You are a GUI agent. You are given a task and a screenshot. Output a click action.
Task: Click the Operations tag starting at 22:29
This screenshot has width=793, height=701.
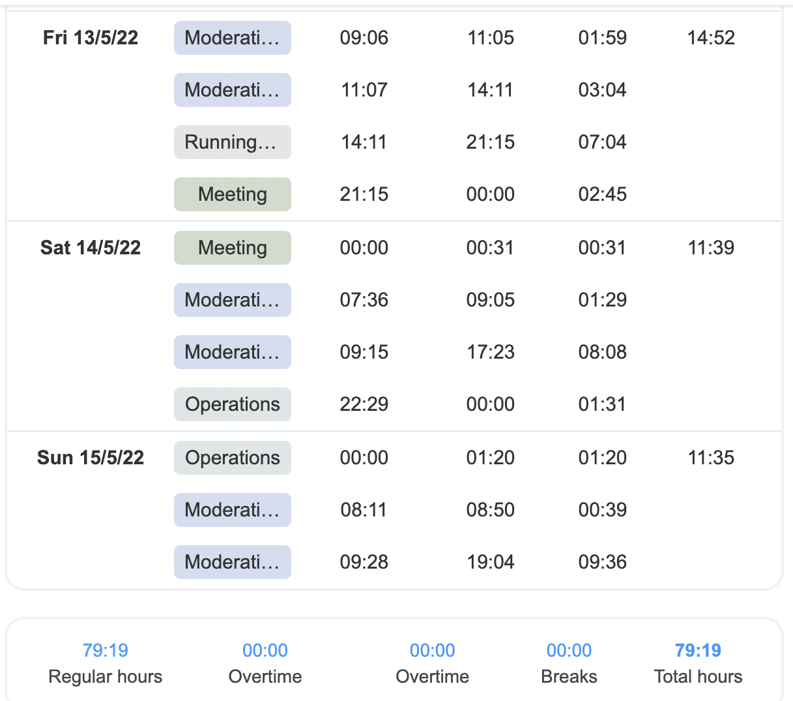(233, 404)
